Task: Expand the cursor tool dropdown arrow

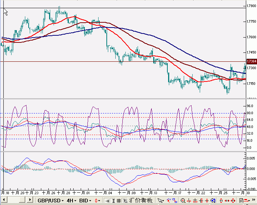Action: 163,201
